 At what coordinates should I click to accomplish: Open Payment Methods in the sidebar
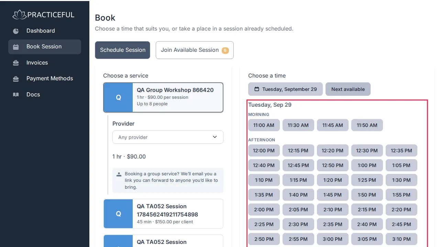point(45,79)
